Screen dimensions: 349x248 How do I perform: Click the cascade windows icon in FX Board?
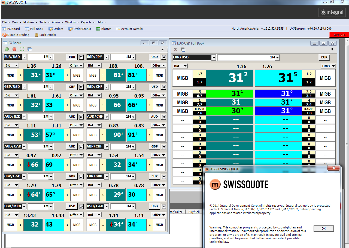point(30,49)
